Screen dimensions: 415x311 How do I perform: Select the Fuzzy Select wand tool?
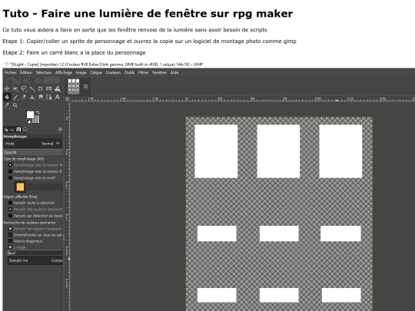(x=32, y=88)
